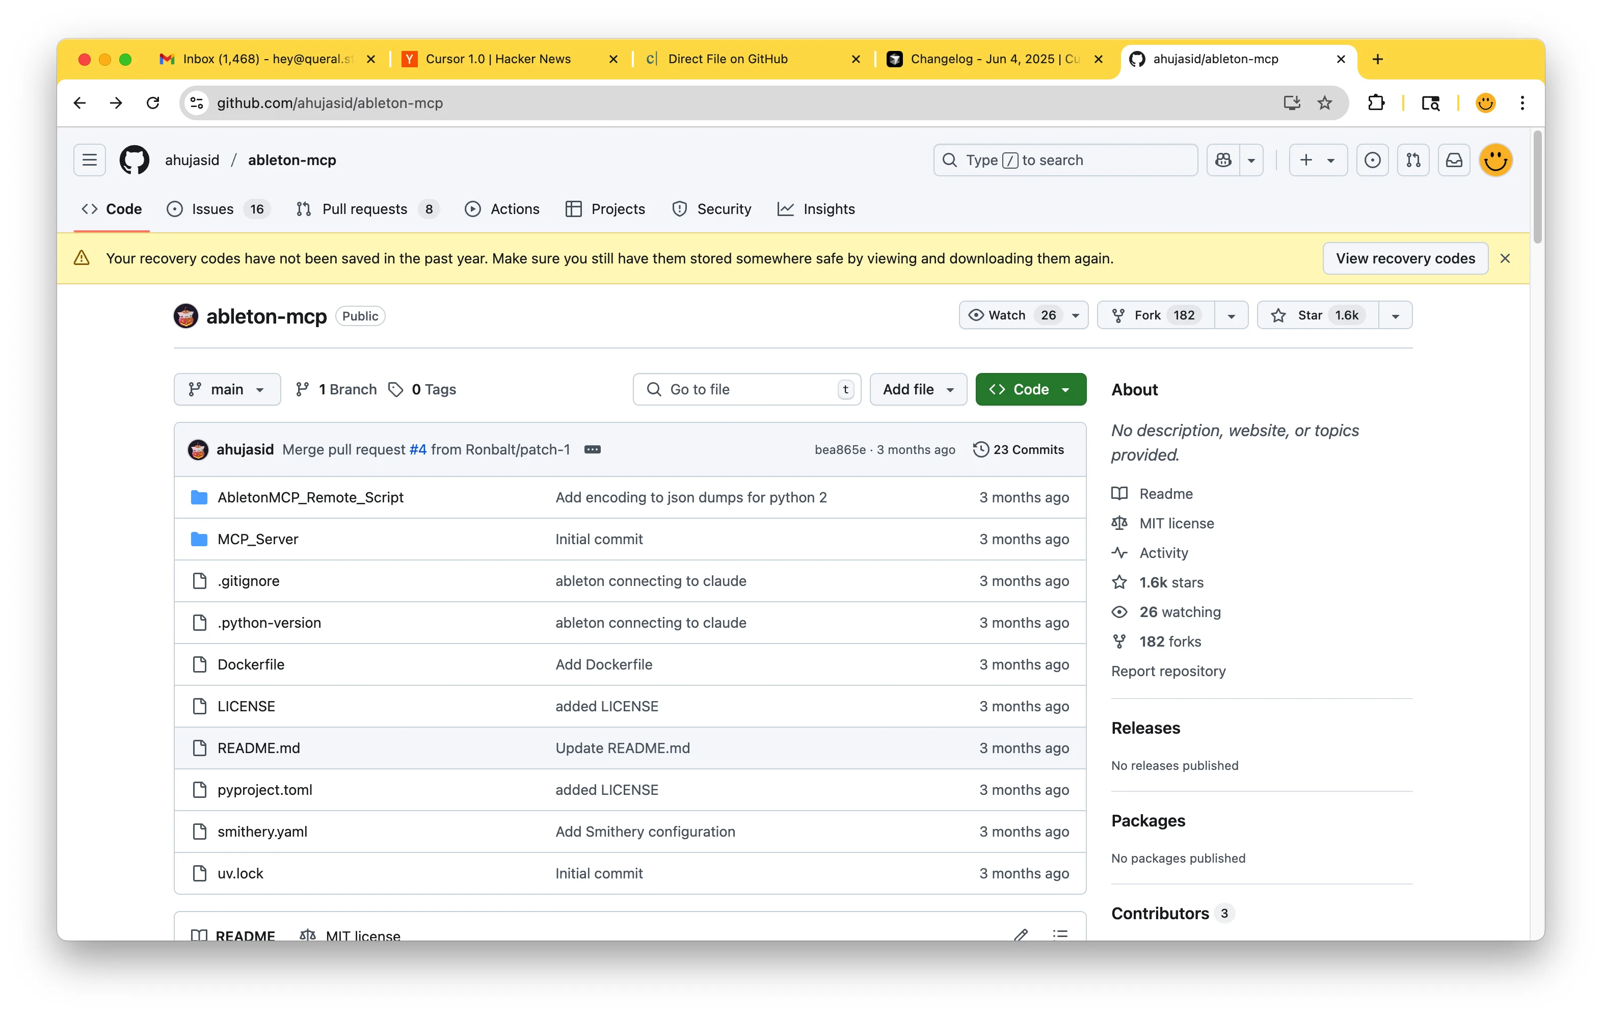The width and height of the screenshot is (1602, 1016).
Task: Click the GitHub 'Type / to search' box
Action: (1065, 159)
